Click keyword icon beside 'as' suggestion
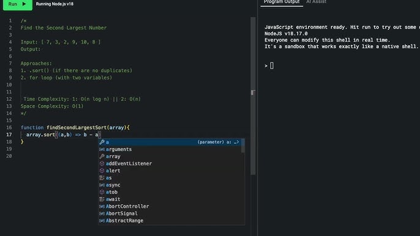Viewport: 420px width, 236px height. 102,178
